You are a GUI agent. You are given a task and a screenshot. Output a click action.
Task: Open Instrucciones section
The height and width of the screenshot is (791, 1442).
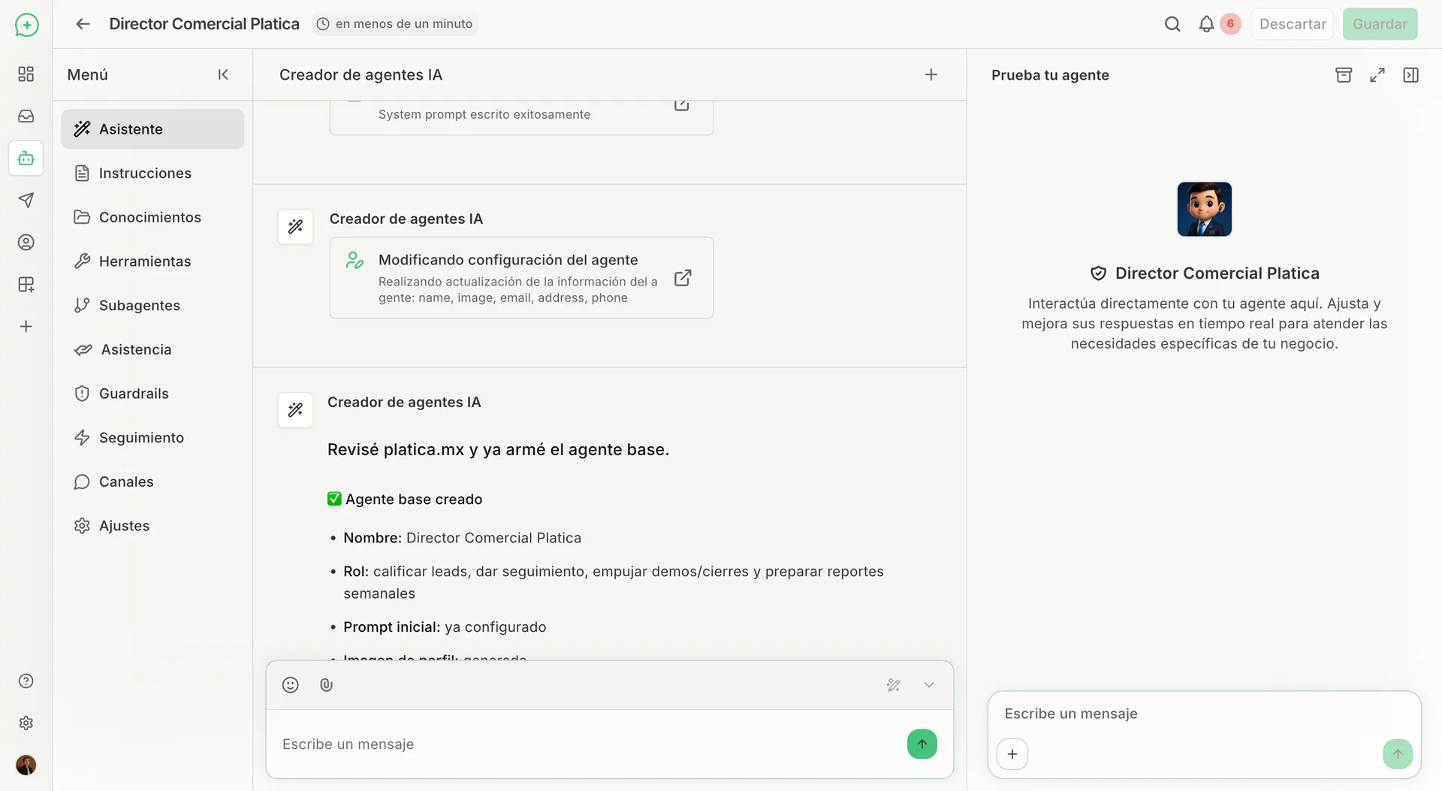[x=152, y=173]
